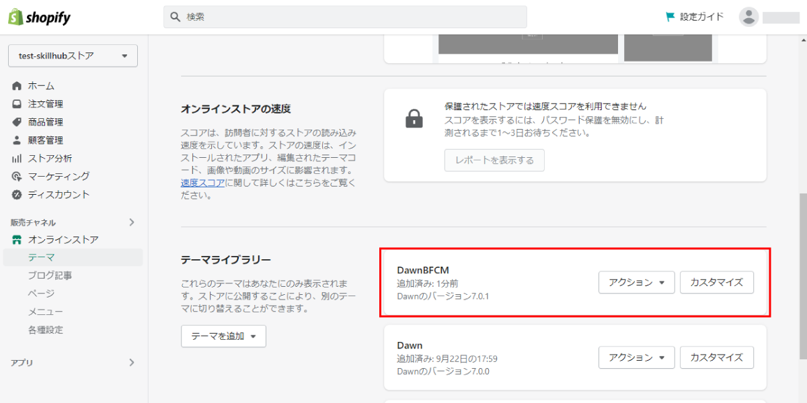Click カスタマイズ for Dawn theme
807x403 pixels.
[x=717, y=357]
